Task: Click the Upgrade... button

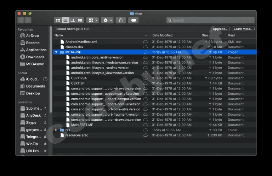Action: pos(220,29)
